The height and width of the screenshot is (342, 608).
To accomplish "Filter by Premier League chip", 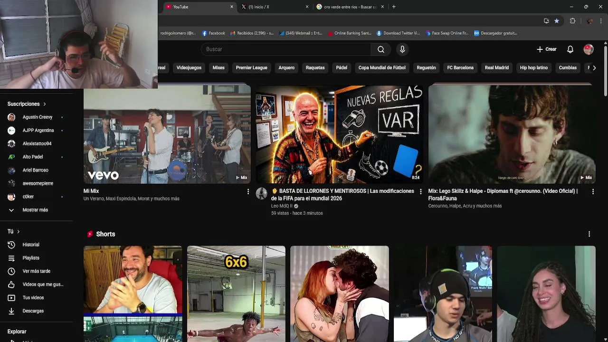I will pos(251,68).
